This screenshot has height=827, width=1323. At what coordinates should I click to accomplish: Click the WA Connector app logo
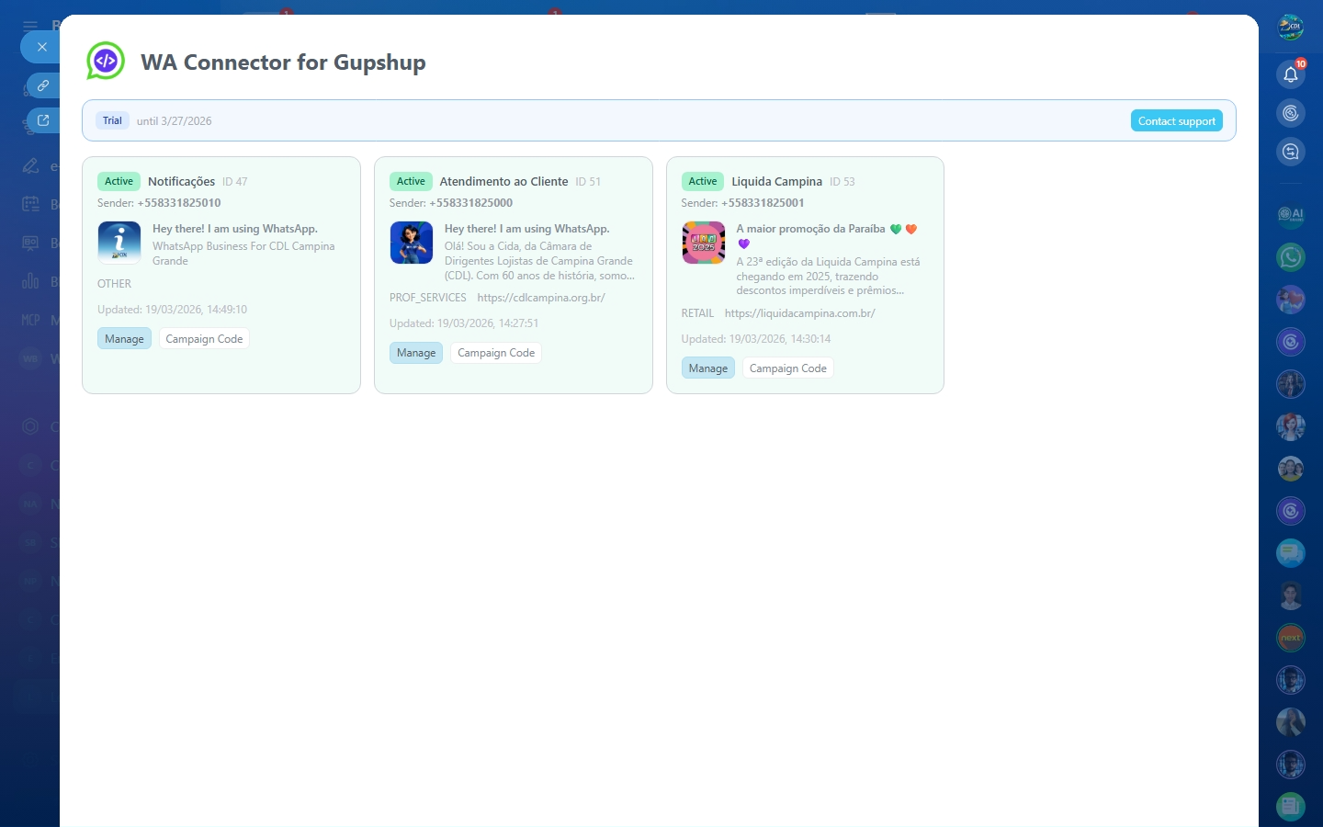106,62
